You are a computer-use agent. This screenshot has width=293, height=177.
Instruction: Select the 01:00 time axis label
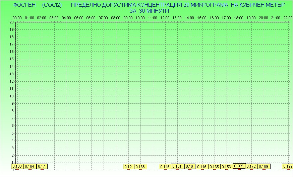(30, 18)
